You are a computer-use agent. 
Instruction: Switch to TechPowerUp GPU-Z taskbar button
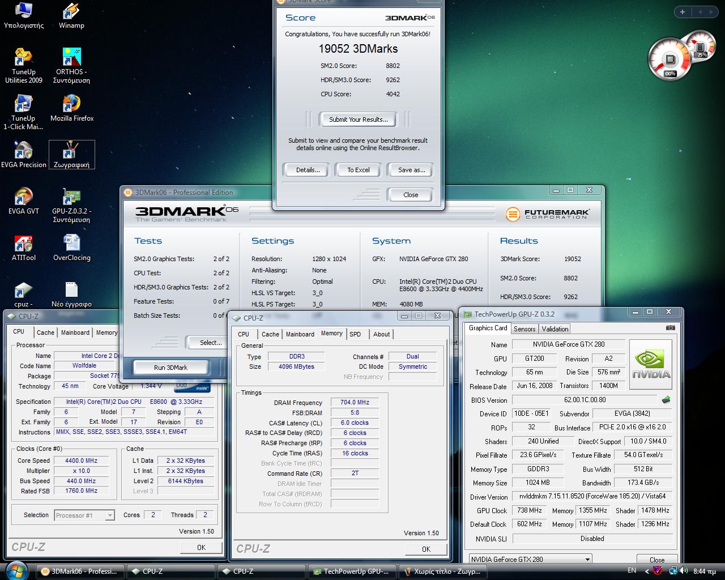click(x=352, y=571)
